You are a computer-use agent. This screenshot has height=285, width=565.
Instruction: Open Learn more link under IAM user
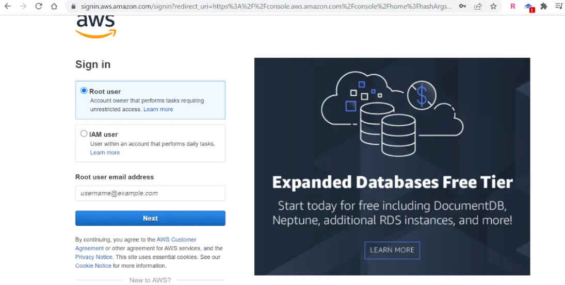[x=105, y=153]
